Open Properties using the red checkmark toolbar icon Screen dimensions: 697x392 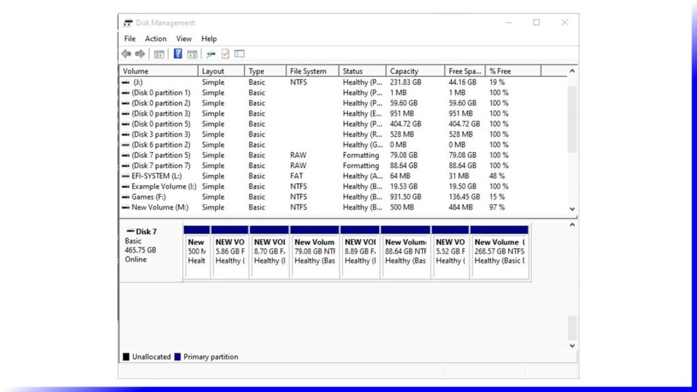coord(225,54)
